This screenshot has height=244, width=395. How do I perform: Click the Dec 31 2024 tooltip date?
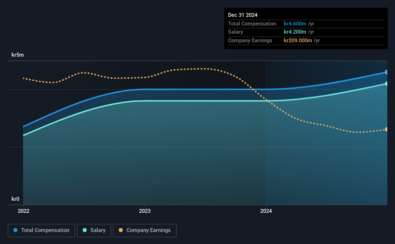coord(242,15)
